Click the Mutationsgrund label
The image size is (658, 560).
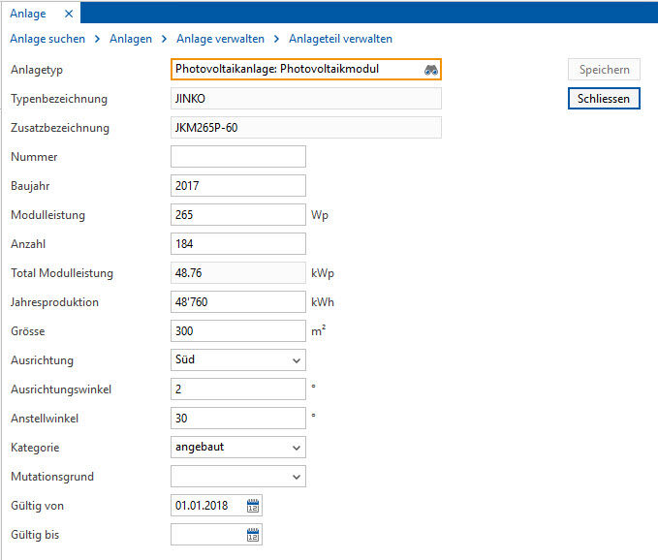[x=52, y=477]
